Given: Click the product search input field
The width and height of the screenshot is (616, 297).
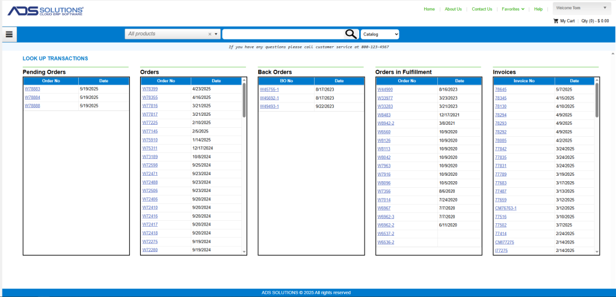Looking at the screenshot, I should [284, 34].
